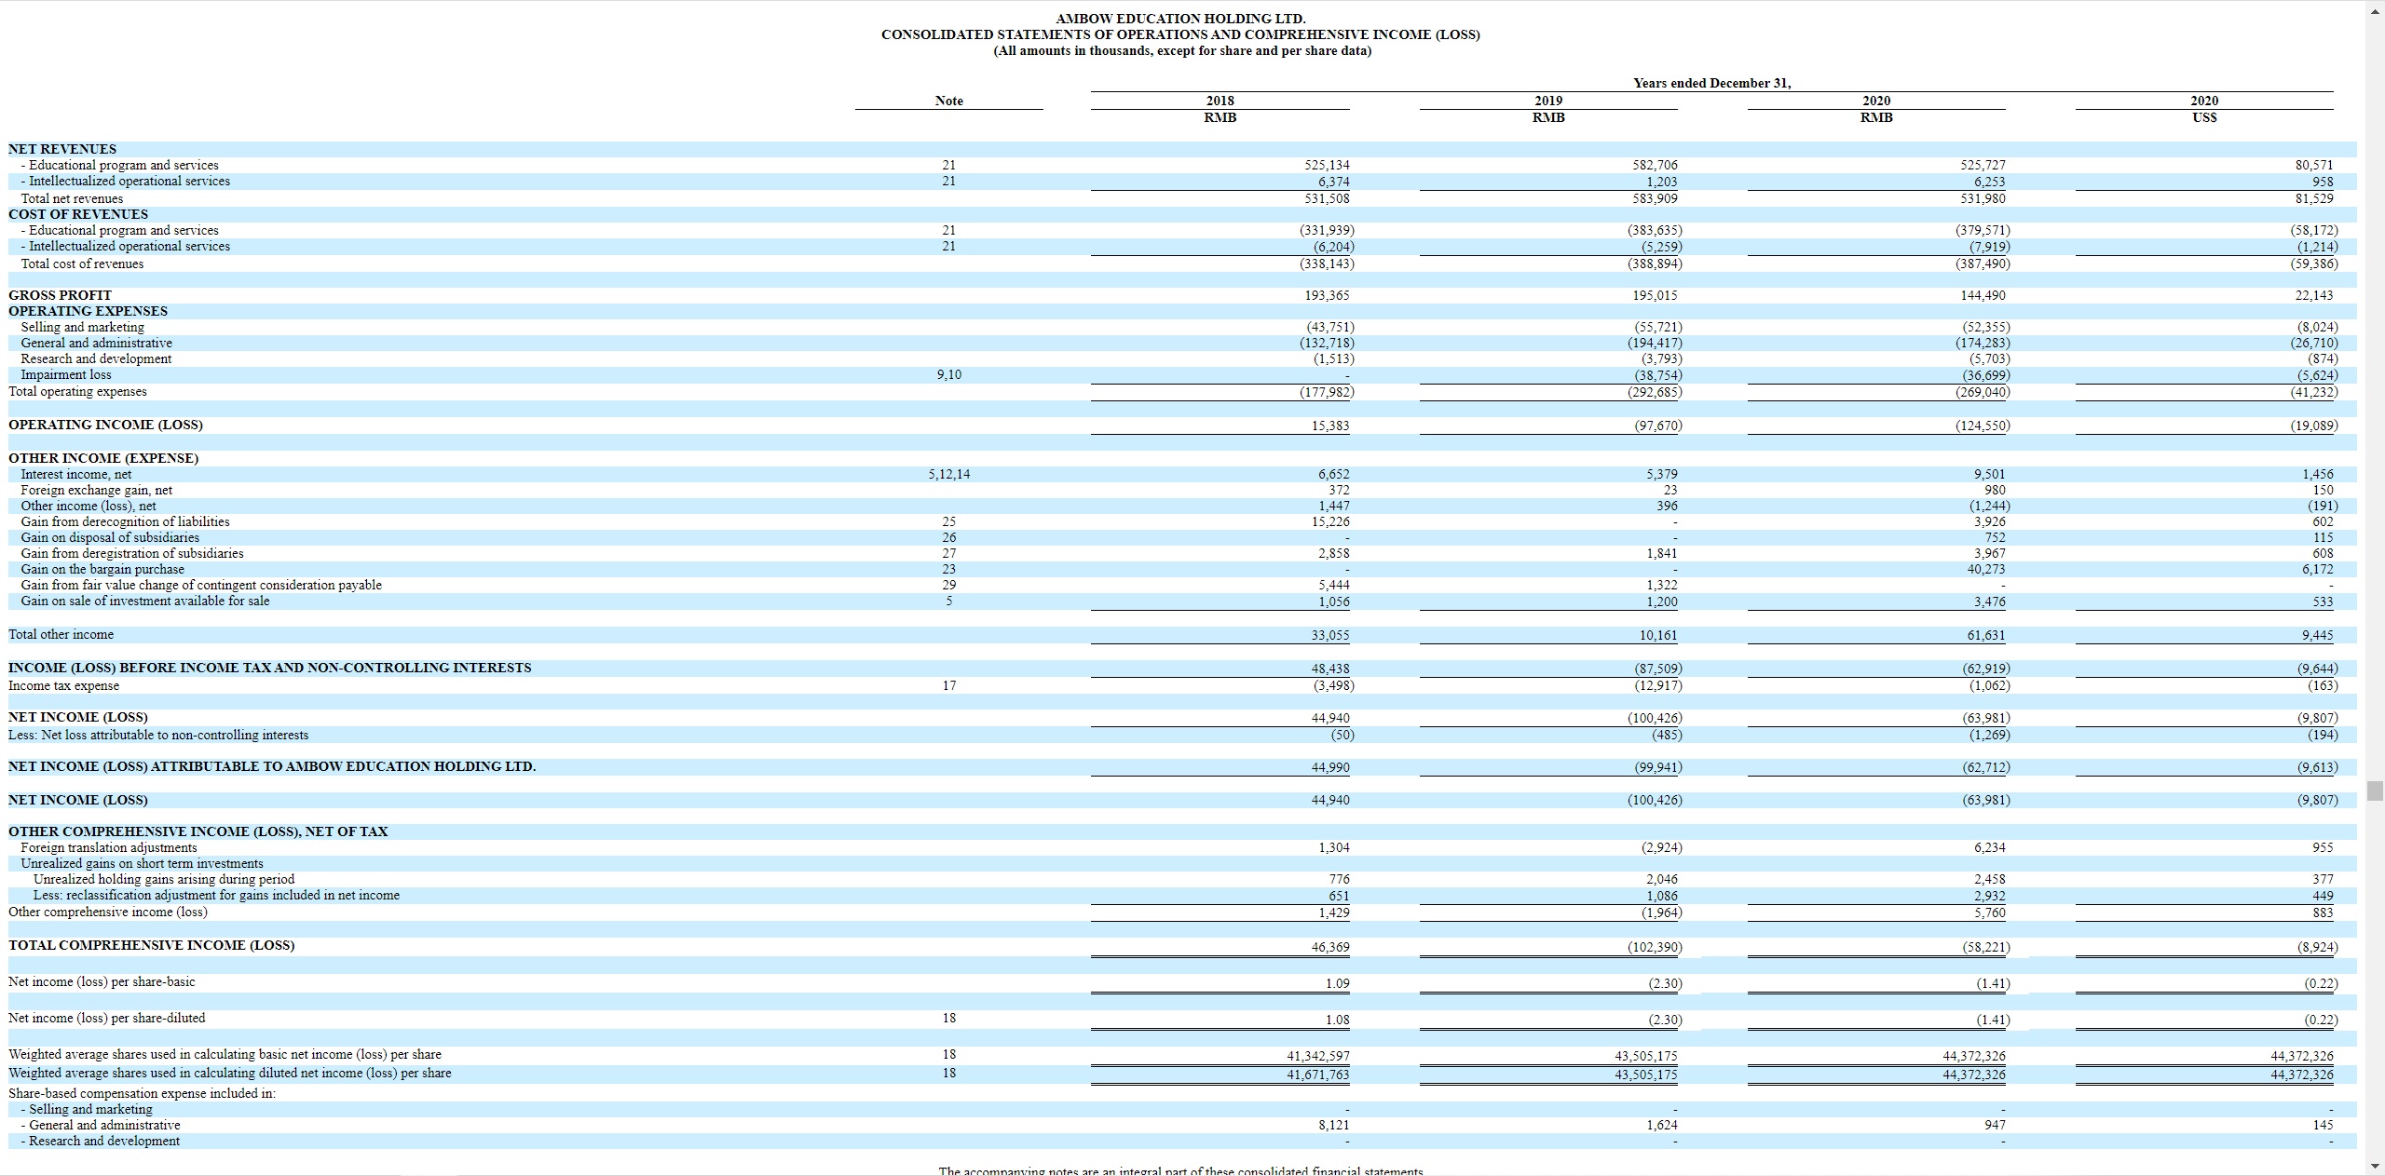
Task: Click the 2018 diluted shares value 41,671,763
Action: 1317,1075
